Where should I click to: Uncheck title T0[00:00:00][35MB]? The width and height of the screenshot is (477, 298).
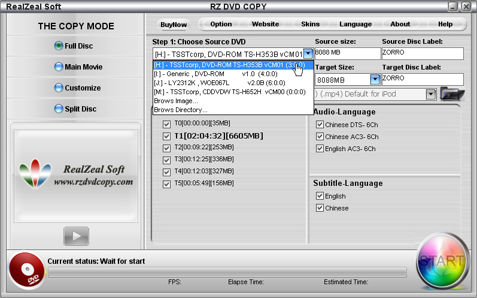point(166,124)
